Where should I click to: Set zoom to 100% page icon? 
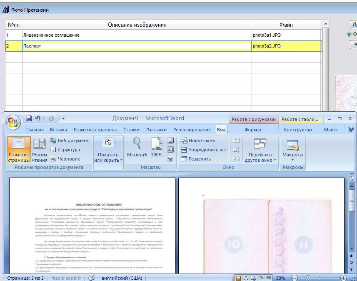pyautogui.click(x=157, y=148)
